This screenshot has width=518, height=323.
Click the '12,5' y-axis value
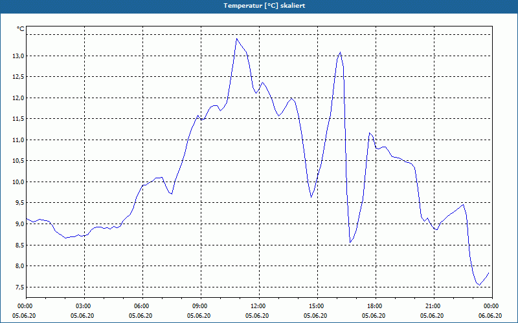click(x=18, y=77)
